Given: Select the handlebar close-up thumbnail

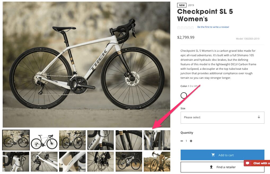Looking at the screenshot, I should [16, 162].
